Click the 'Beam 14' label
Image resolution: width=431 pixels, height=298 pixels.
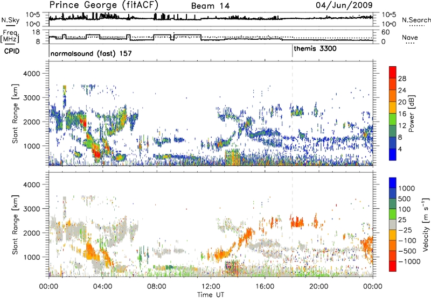coord(210,6)
